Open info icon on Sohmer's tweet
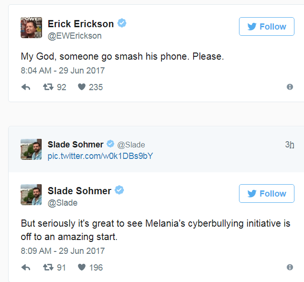 click(290, 267)
